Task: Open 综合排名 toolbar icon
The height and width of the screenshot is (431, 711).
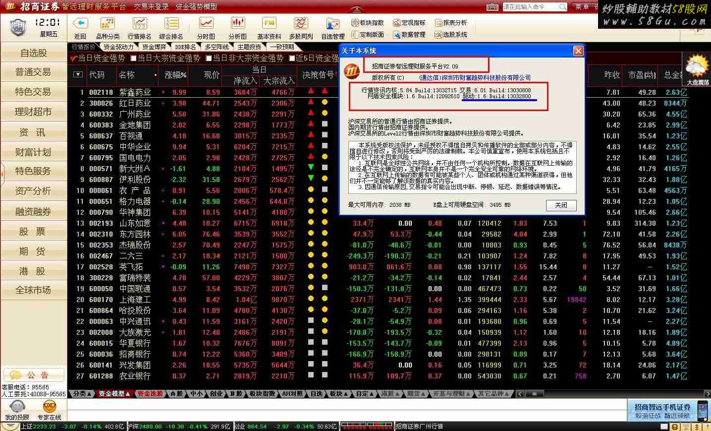Action: pyautogui.click(x=171, y=23)
